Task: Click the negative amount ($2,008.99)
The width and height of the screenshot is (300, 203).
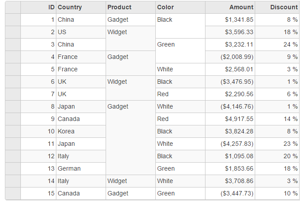Action: [230, 57]
